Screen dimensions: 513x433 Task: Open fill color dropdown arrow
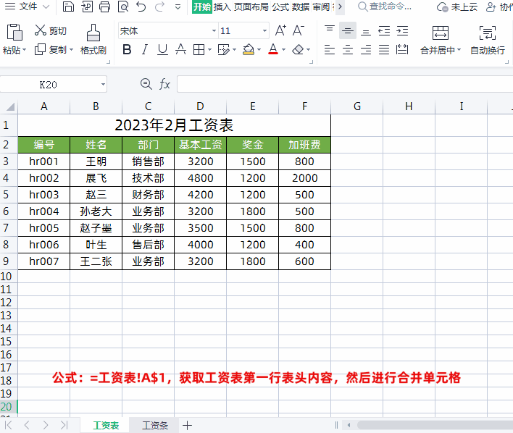pyautogui.click(x=259, y=50)
